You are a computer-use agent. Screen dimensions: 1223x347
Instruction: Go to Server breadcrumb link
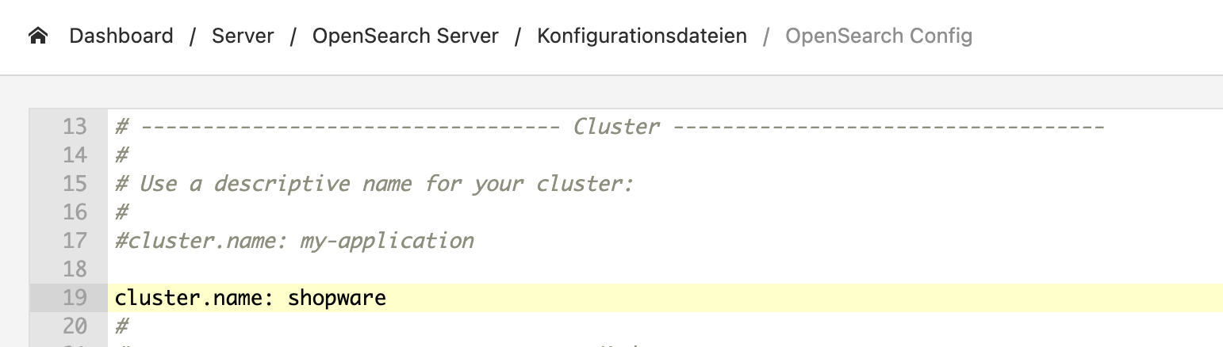[x=243, y=36]
